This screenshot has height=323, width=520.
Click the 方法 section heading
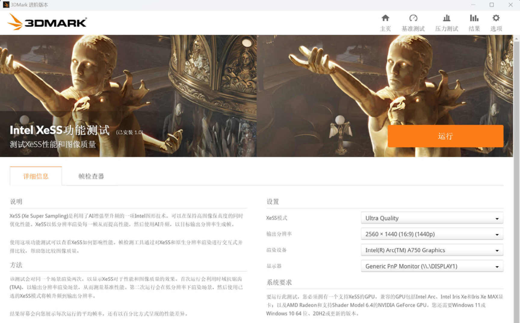pyautogui.click(x=16, y=265)
